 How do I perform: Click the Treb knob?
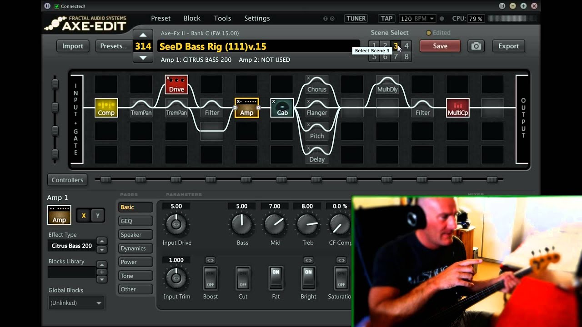[307, 224]
